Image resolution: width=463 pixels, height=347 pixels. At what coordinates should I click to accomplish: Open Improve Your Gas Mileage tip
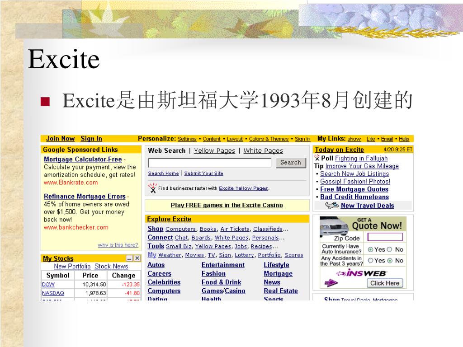362,166
